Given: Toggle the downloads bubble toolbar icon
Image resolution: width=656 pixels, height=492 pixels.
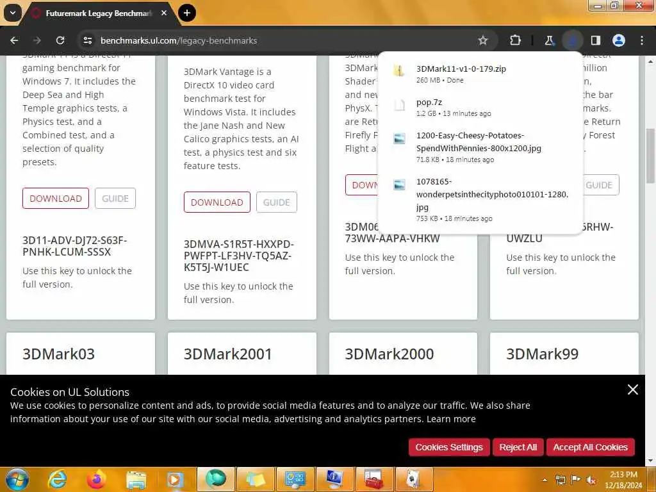Looking at the screenshot, I should click(572, 40).
